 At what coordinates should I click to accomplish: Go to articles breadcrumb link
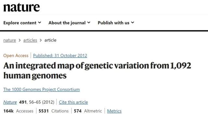click(30, 40)
